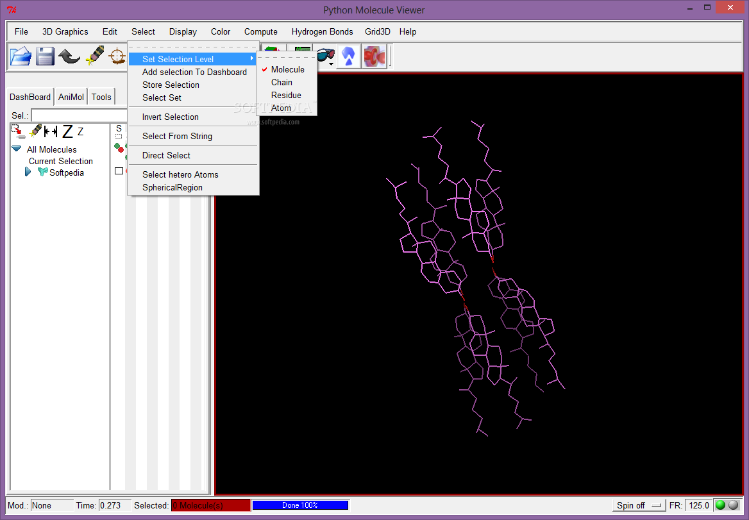Save the session with the floppy disk icon
Screen dimensions: 749x520
click(x=46, y=56)
